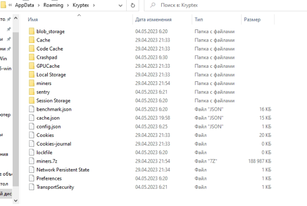Click the miners.7z archive icon

31,161
